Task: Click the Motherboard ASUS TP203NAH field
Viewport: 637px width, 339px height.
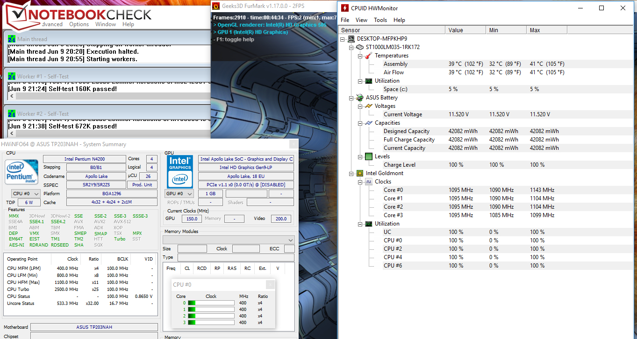Action: pyautogui.click(x=94, y=327)
